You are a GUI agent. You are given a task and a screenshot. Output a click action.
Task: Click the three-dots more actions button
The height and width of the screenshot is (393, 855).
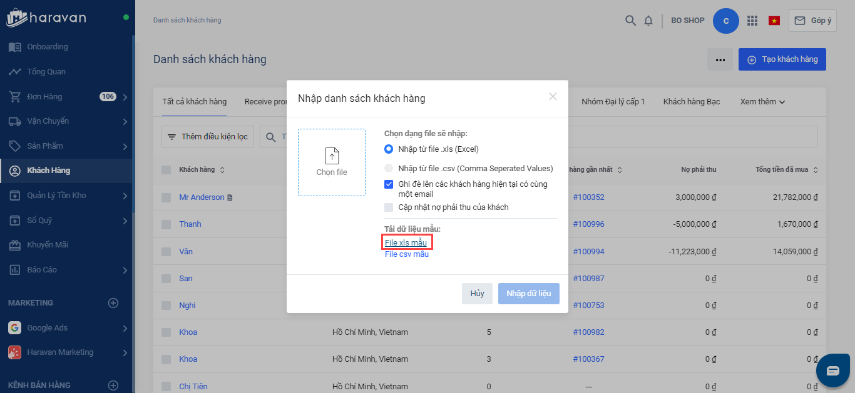[720, 59]
